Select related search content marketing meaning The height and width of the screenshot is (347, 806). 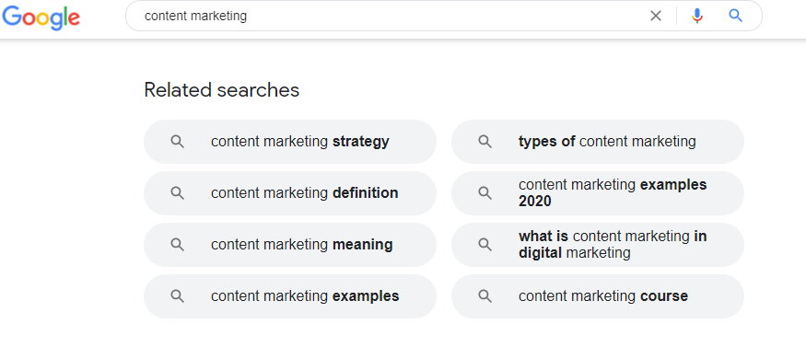290,245
